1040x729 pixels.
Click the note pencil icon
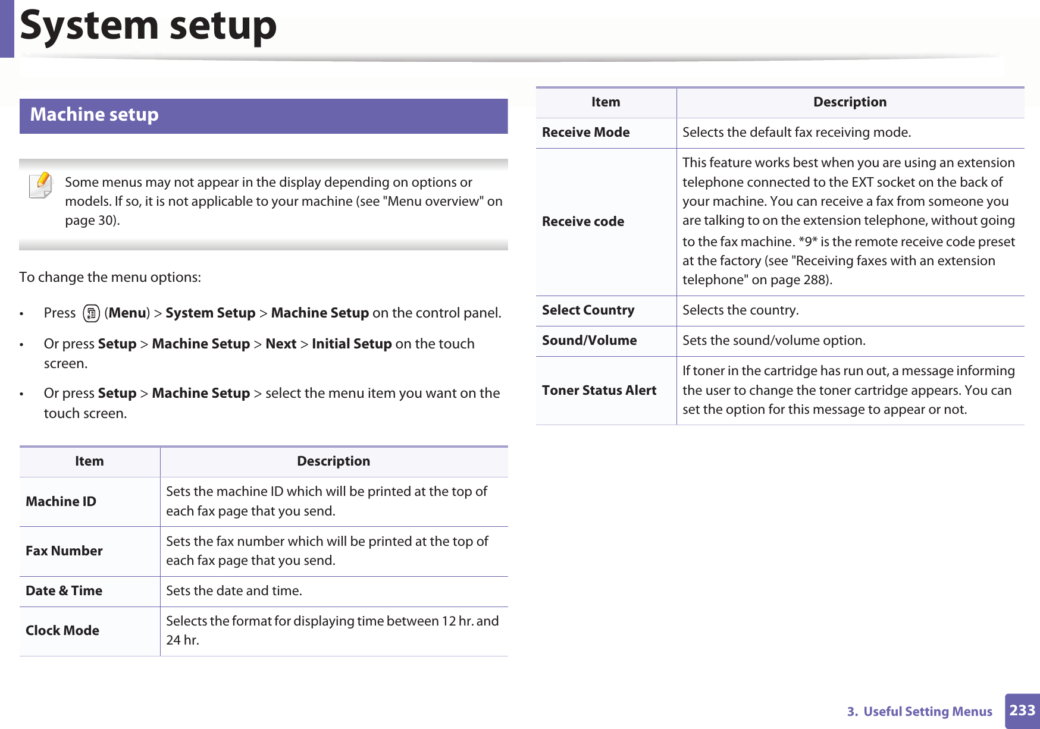tap(40, 185)
